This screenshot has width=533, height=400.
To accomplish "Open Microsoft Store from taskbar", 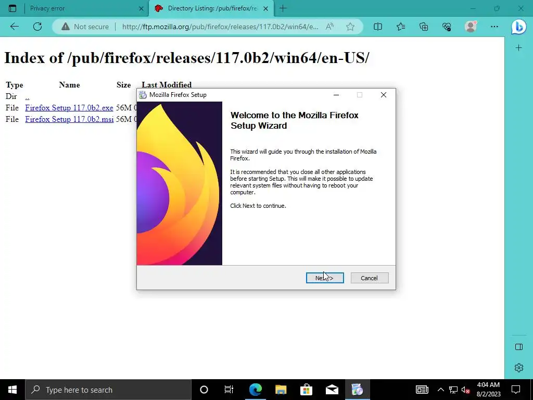I will 306,390.
